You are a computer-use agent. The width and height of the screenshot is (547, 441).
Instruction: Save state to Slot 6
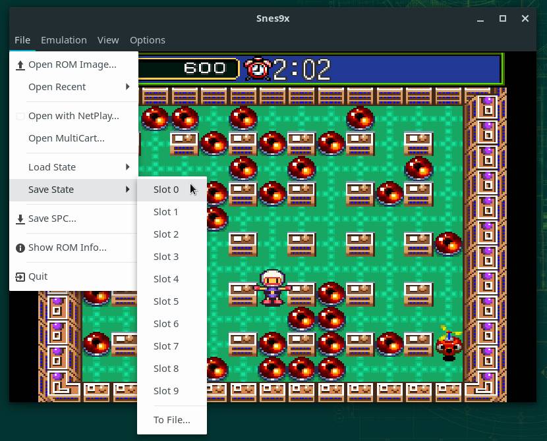coord(172,324)
